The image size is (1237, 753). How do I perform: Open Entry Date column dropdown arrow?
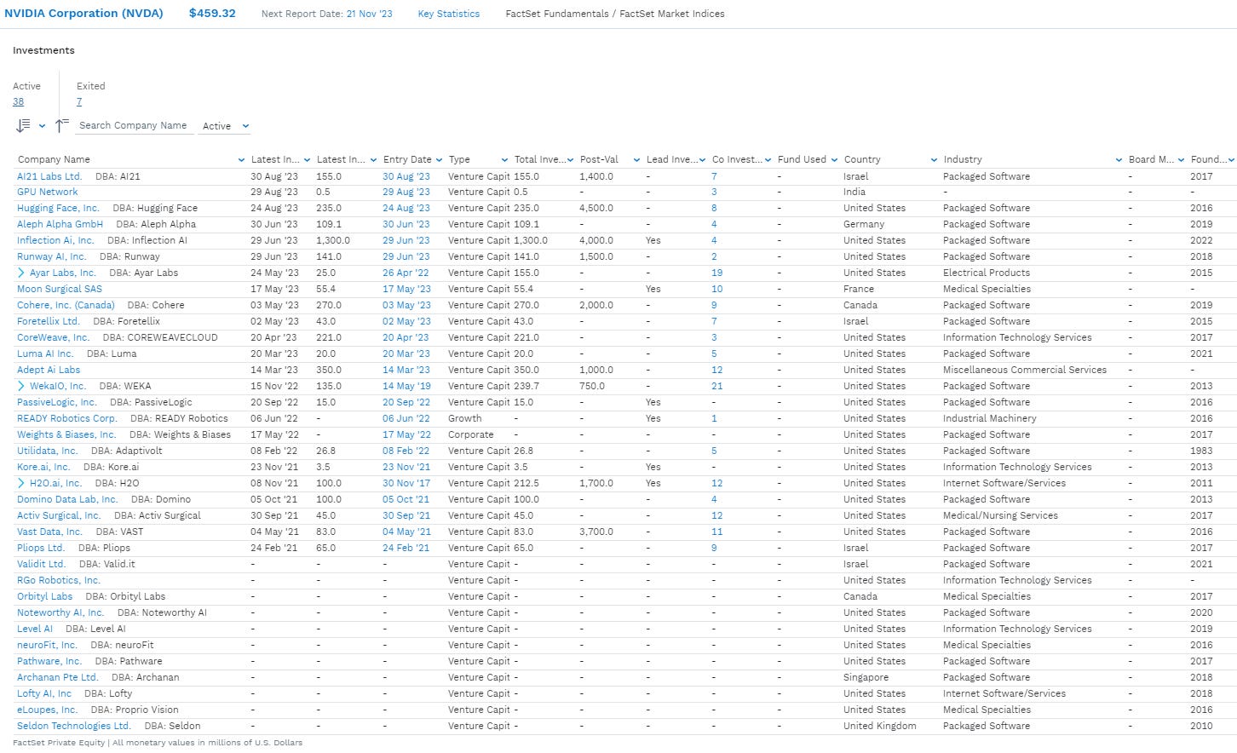[439, 160]
